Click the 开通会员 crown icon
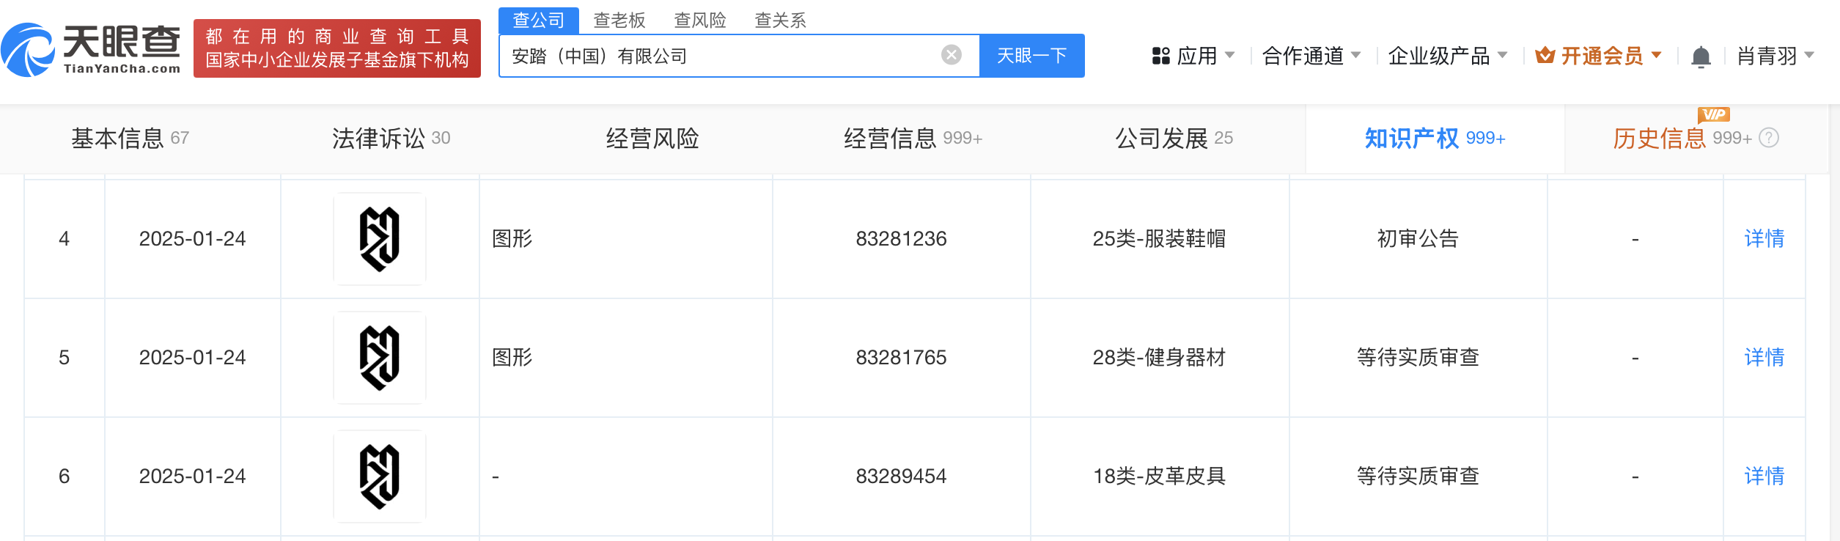Image resolution: width=1840 pixels, height=541 pixels. click(x=1545, y=56)
